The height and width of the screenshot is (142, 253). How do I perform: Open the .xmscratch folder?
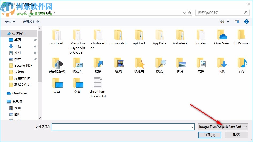pyautogui.click(x=118, y=37)
